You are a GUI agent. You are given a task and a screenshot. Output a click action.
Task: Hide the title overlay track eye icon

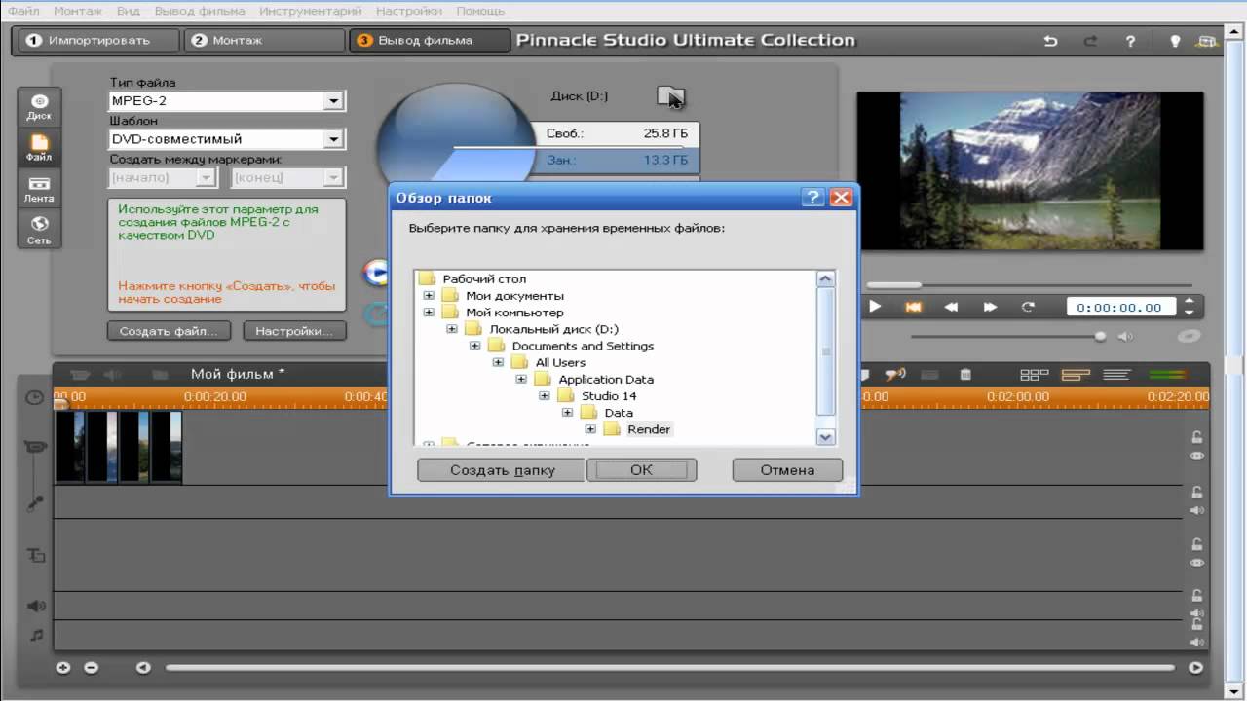pos(1196,564)
